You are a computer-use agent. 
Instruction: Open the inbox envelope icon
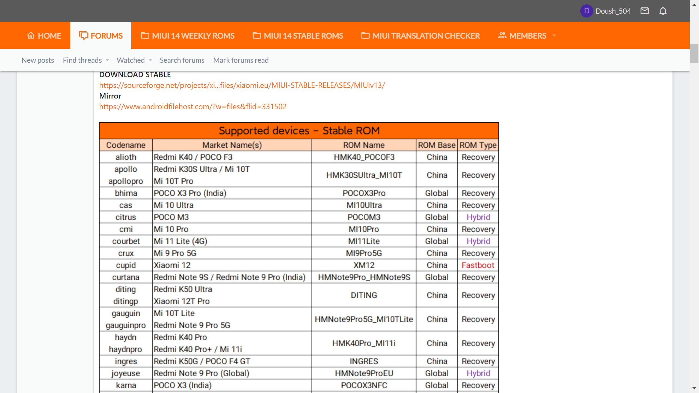point(644,11)
